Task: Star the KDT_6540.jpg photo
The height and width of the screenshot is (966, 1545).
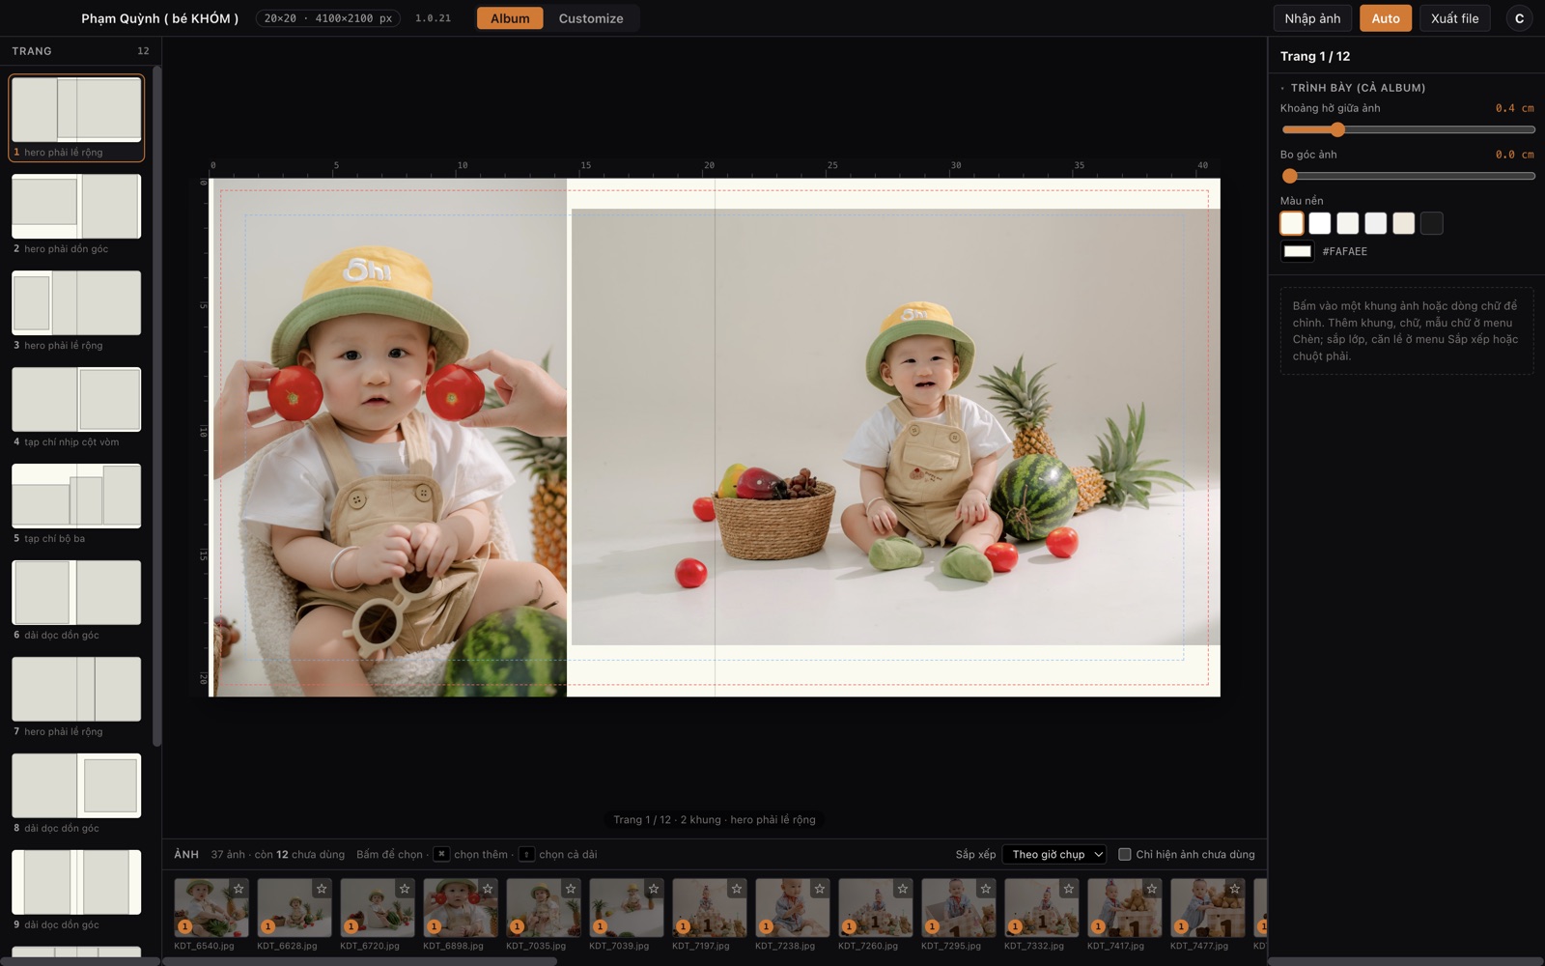Action: (x=239, y=889)
